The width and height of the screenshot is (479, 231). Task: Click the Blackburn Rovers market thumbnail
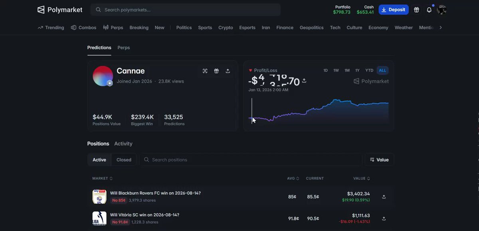(99, 197)
